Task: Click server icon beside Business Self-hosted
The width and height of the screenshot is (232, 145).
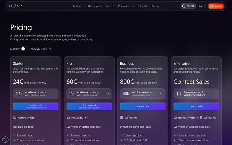Action: tap(122, 118)
